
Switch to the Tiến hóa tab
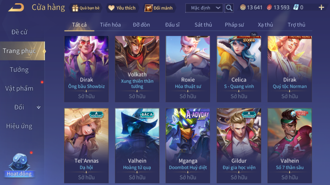tap(110, 25)
